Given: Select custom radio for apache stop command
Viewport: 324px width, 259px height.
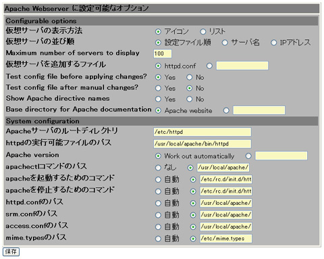Looking at the screenshot, I should coord(193,191).
